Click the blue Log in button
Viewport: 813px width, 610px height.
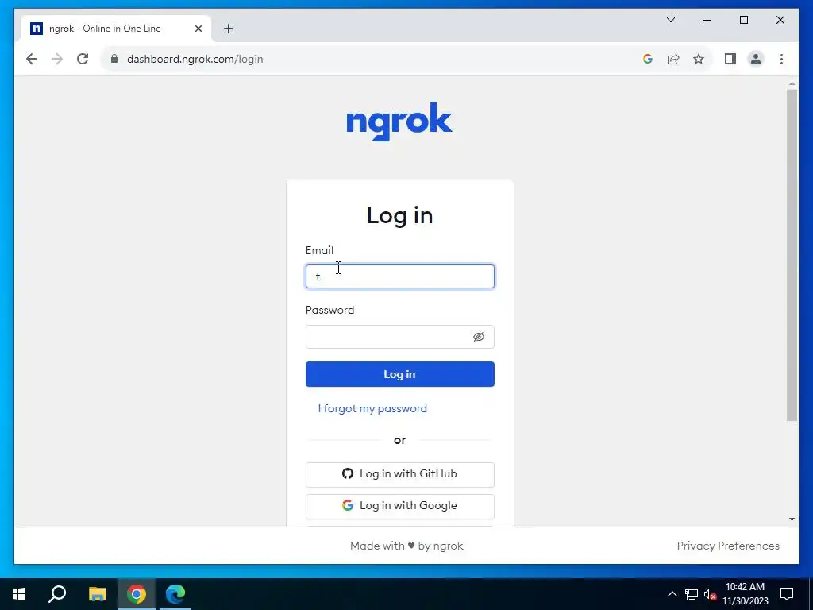(400, 374)
